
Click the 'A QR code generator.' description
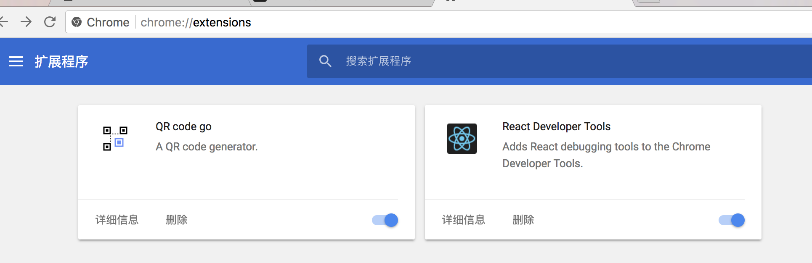click(x=207, y=147)
